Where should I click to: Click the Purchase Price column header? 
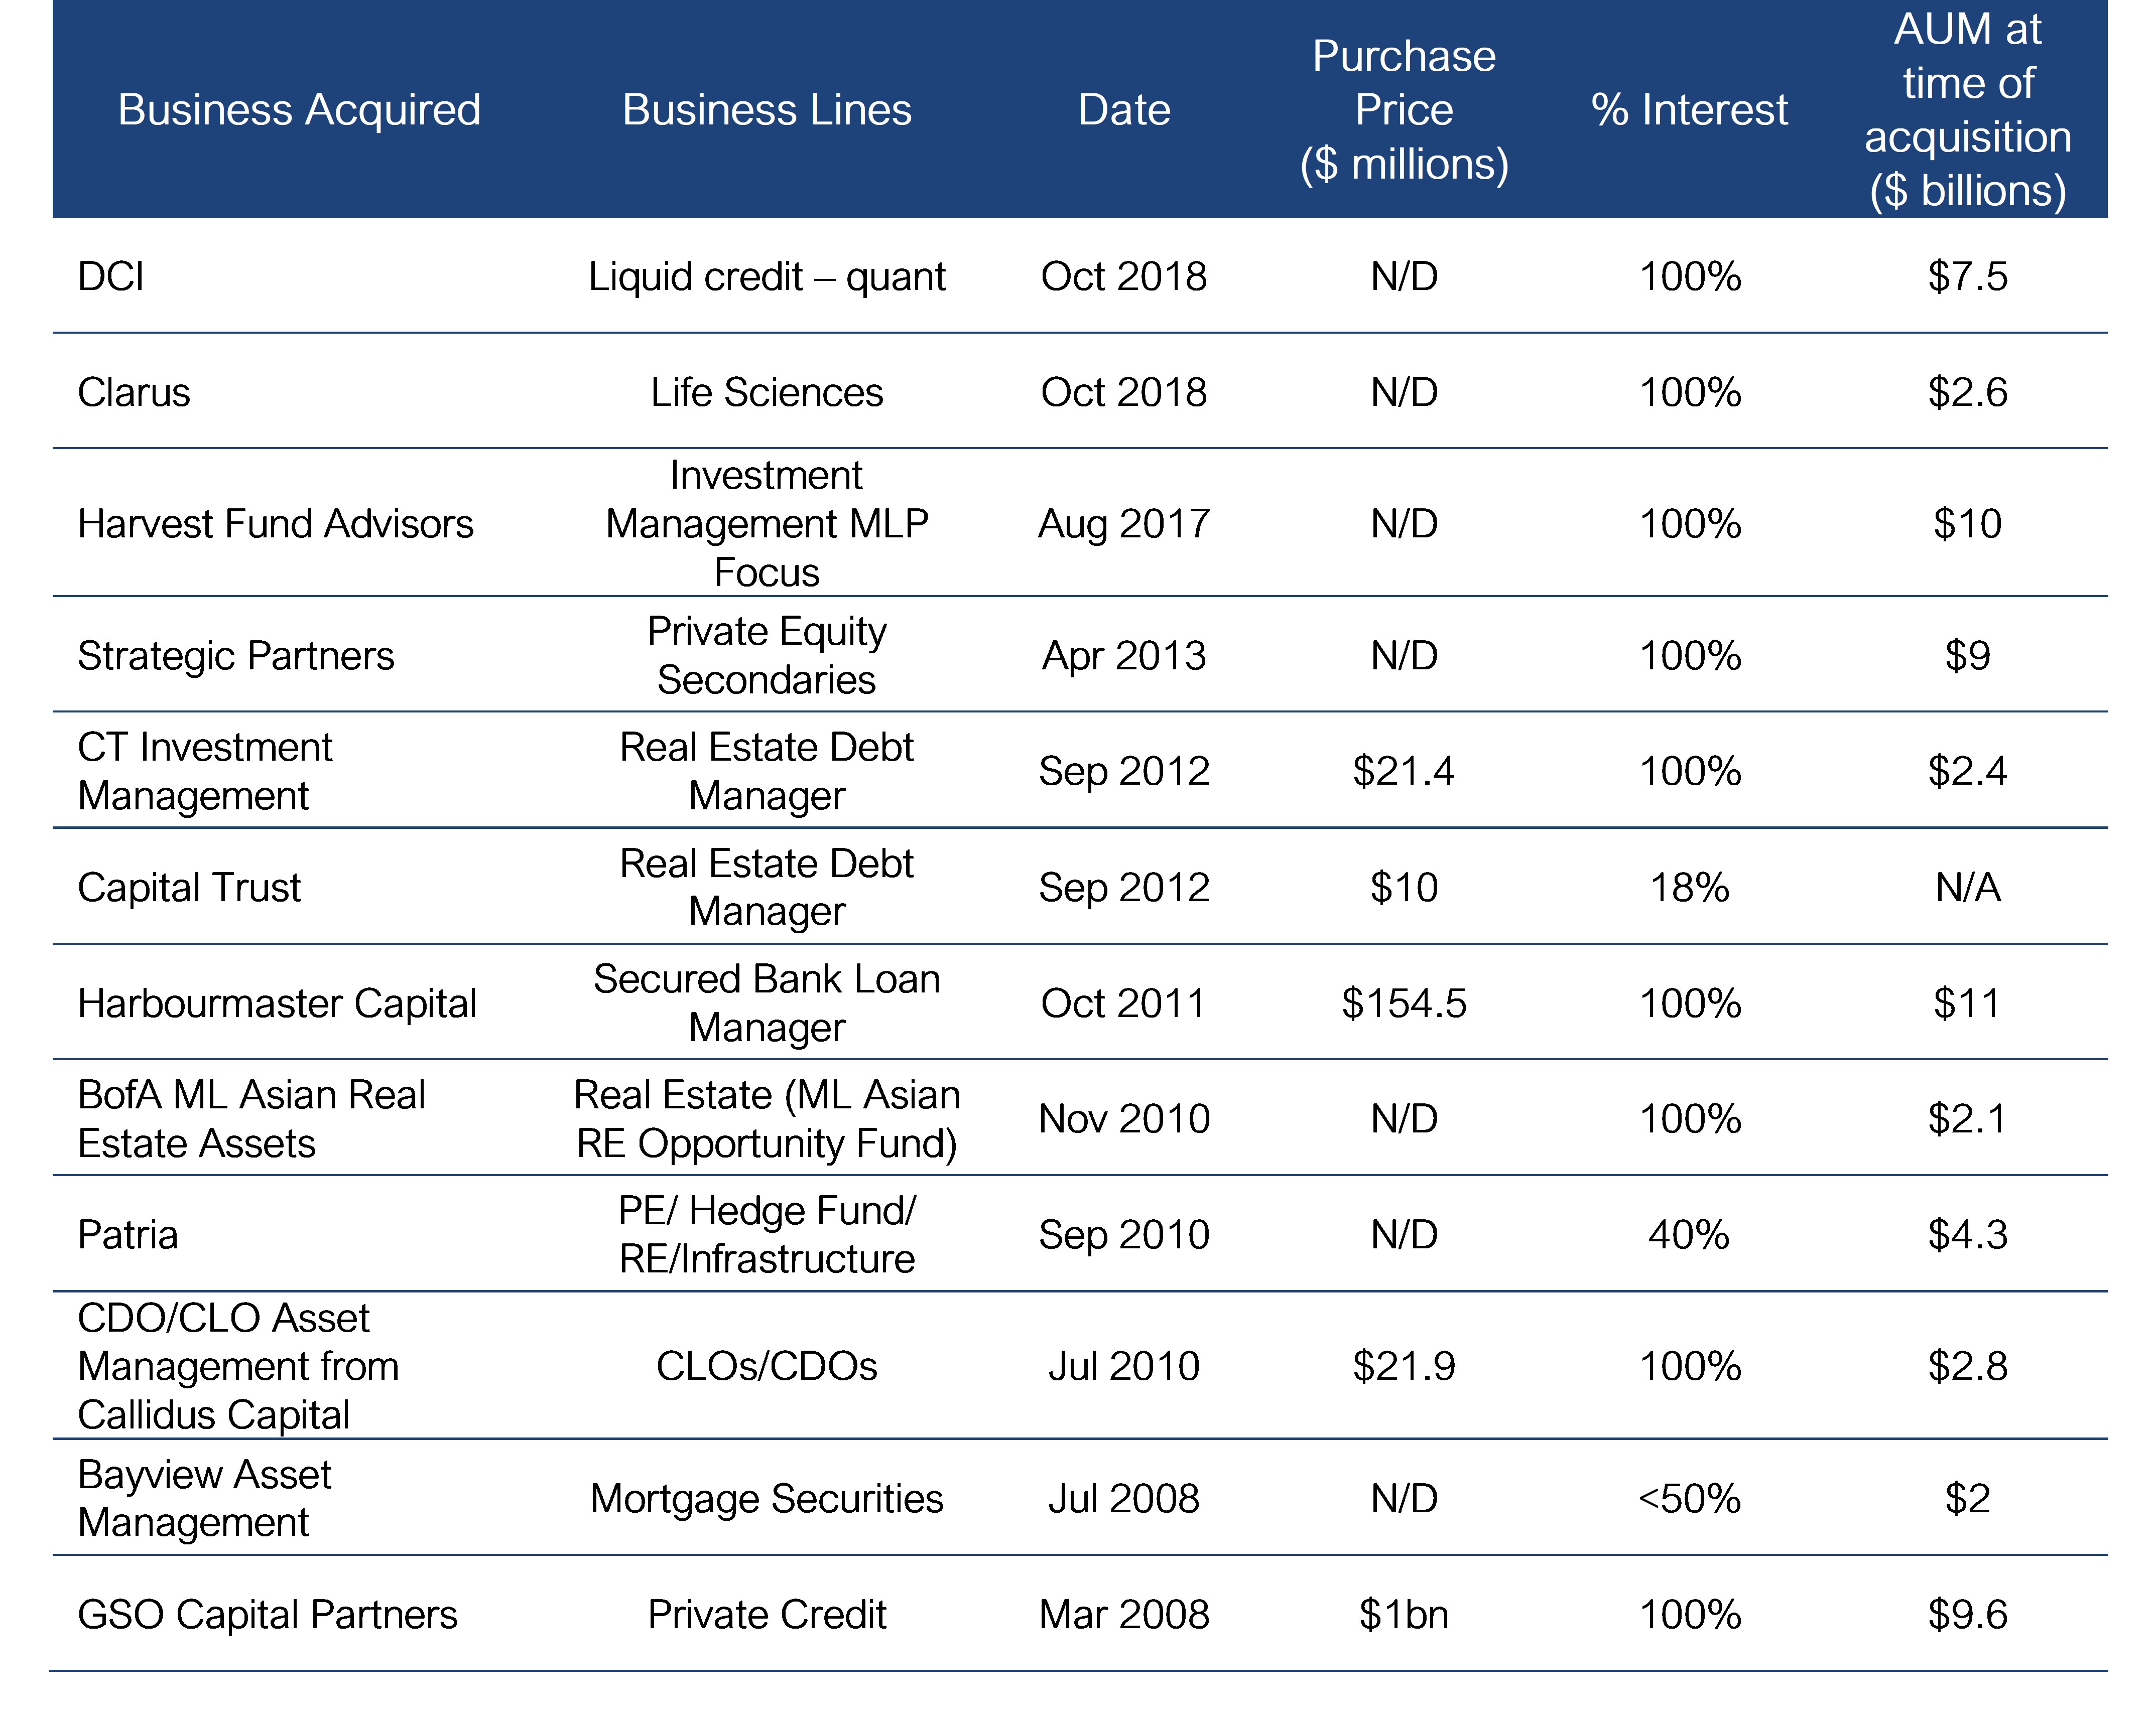(1403, 110)
